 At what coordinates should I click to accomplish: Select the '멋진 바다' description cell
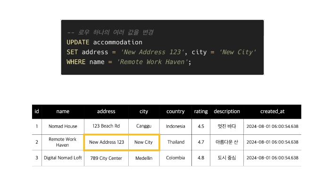coord(227,126)
